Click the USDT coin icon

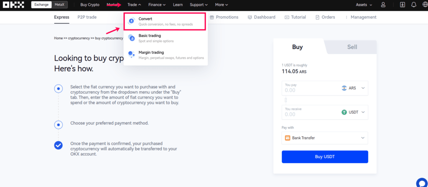click(344, 112)
